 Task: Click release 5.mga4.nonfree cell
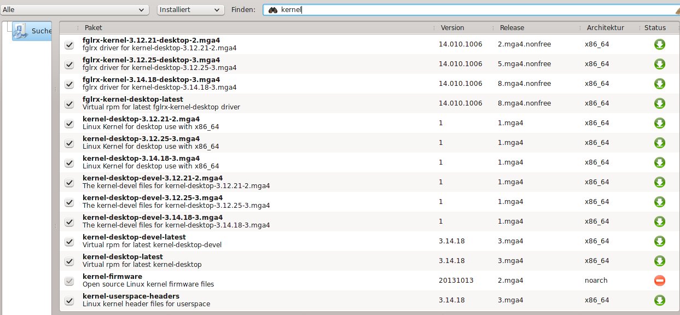[524, 63]
